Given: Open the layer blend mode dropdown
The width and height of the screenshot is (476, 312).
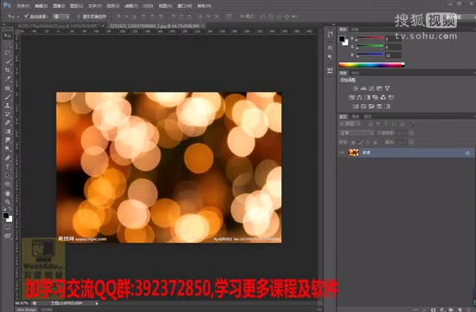Looking at the screenshot, I should coord(356,133).
